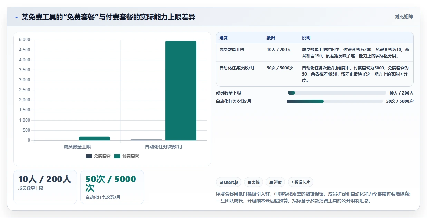
Task: Click the lightning icon beside the title
Action: coord(17,17)
